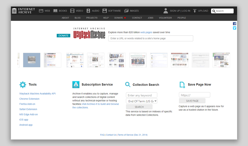Focus the 'Enter any keyword' field
This screenshot has width=248, height=146.
[x=142, y=95]
